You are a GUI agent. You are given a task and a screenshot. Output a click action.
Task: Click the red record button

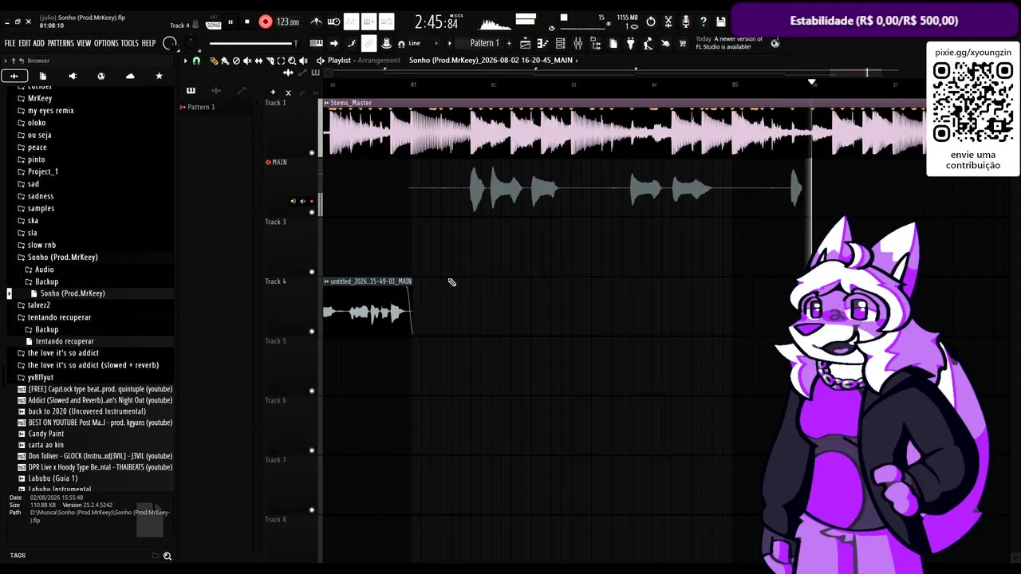point(266,22)
